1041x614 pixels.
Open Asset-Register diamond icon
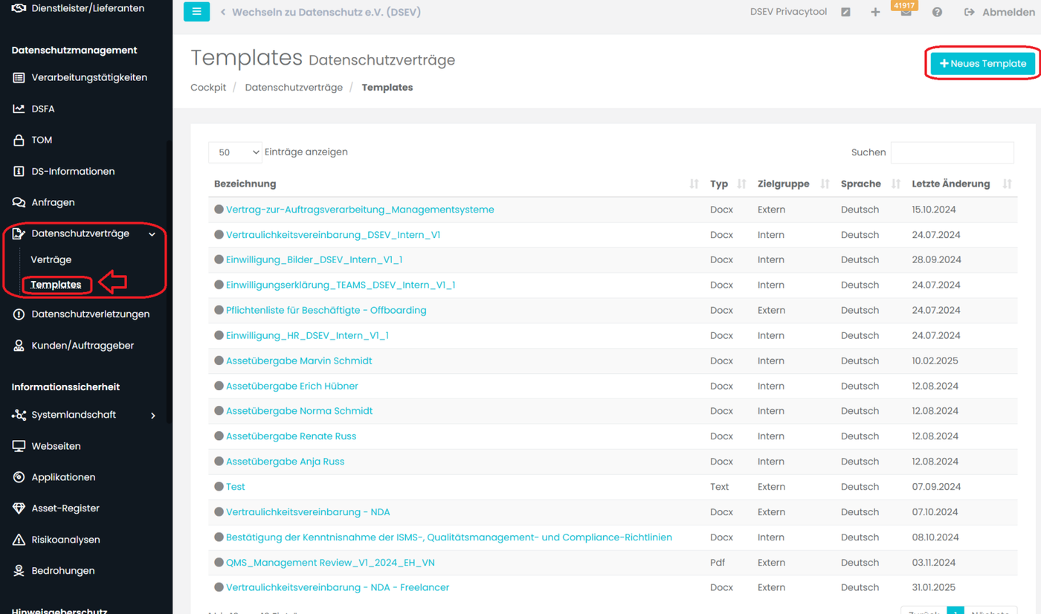19,508
